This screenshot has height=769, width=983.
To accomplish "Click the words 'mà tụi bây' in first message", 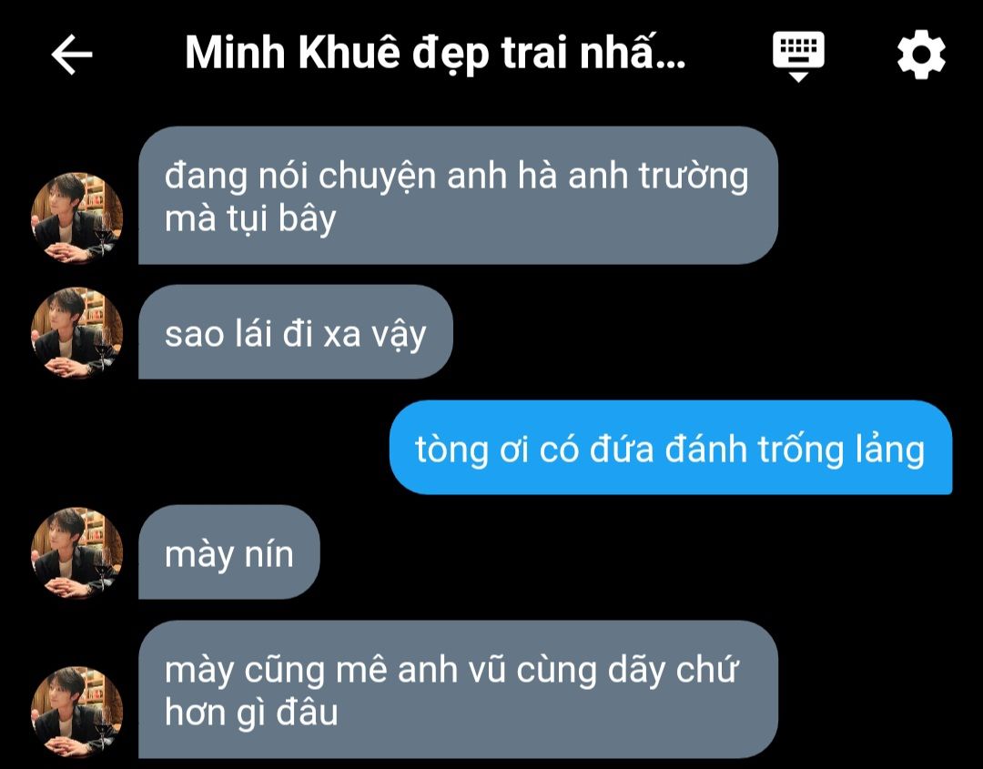I will (x=250, y=220).
